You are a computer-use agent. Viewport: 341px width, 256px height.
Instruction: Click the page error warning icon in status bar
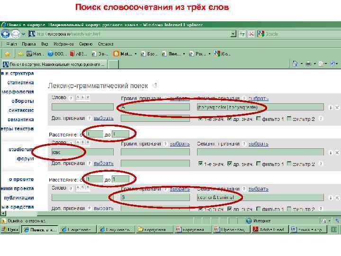(x=3, y=221)
